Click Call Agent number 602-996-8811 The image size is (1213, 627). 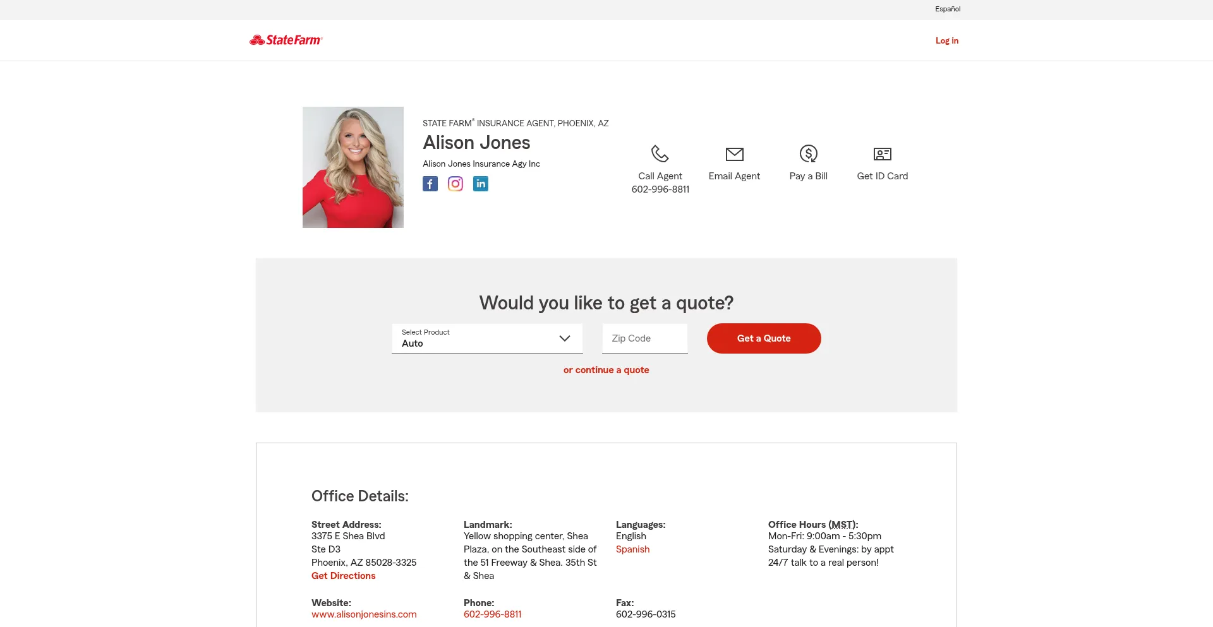pyautogui.click(x=660, y=189)
